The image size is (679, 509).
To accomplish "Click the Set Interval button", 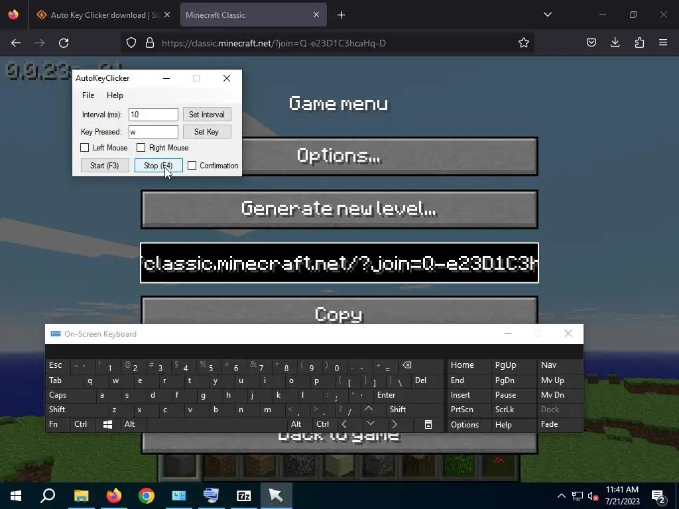I will [207, 115].
